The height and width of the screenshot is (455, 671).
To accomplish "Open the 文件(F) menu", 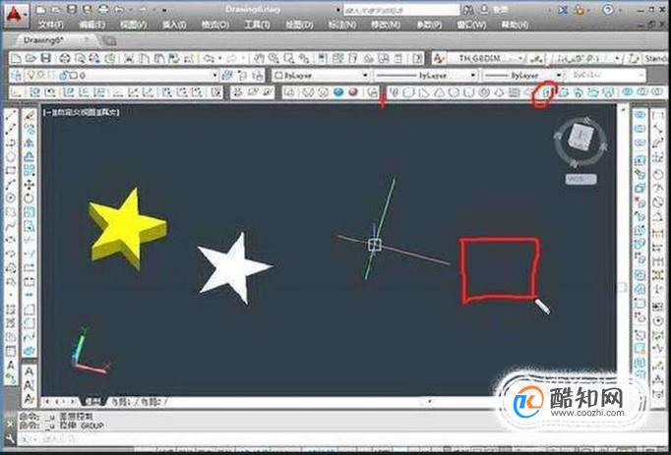I will 51,25.
